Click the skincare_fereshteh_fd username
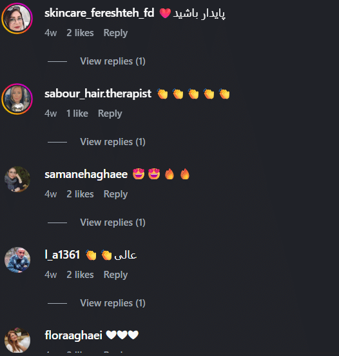Screen dimensions: 339x356 click(x=99, y=13)
